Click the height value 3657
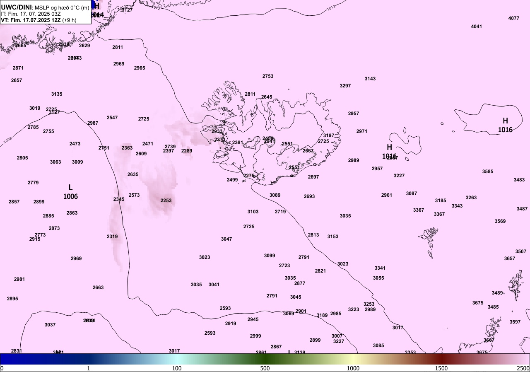 (x=510, y=258)
